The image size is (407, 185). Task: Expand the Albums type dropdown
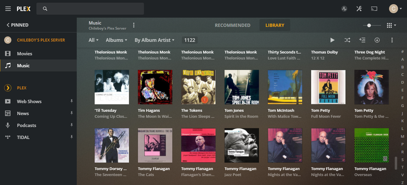point(116,40)
